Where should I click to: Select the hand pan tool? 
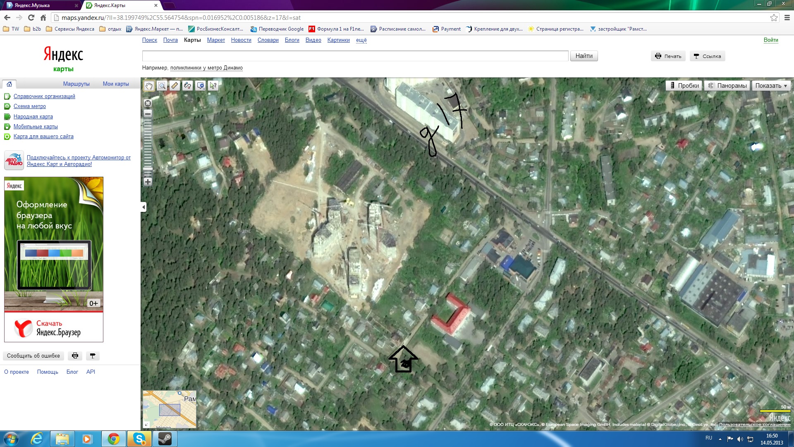click(x=149, y=86)
